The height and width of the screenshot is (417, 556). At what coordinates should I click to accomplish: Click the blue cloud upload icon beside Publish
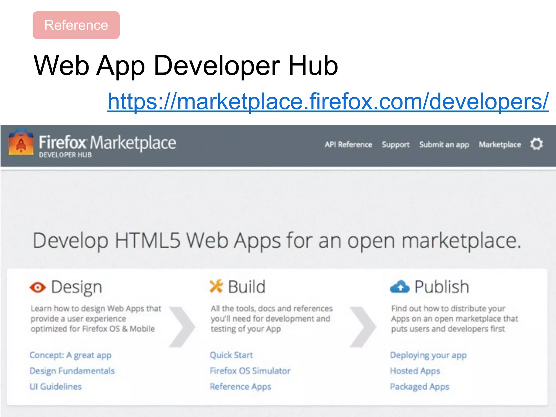tap(400, 287)
